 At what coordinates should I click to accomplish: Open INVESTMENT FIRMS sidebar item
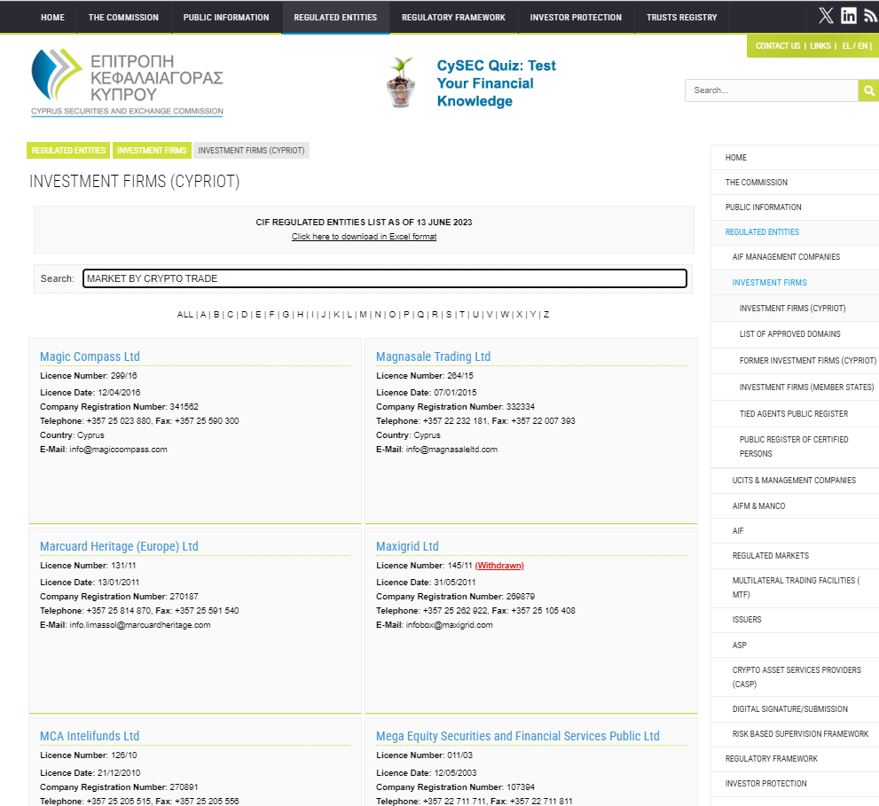tap(795, 283)
